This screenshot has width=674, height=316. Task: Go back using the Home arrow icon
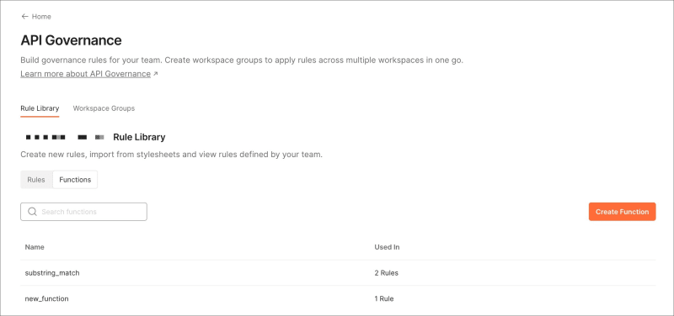pos(24,17)
